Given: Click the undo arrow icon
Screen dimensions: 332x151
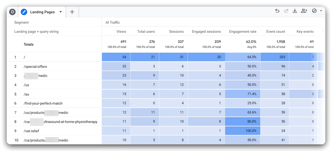Looking at the screenshot, I should 277,11.
